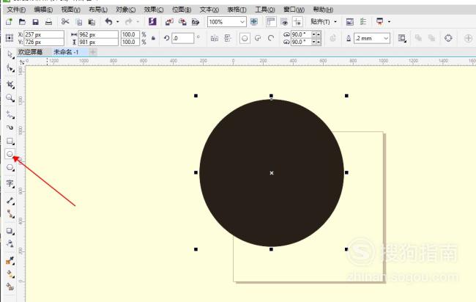Select the Smart Fill tool

[10, 287]
